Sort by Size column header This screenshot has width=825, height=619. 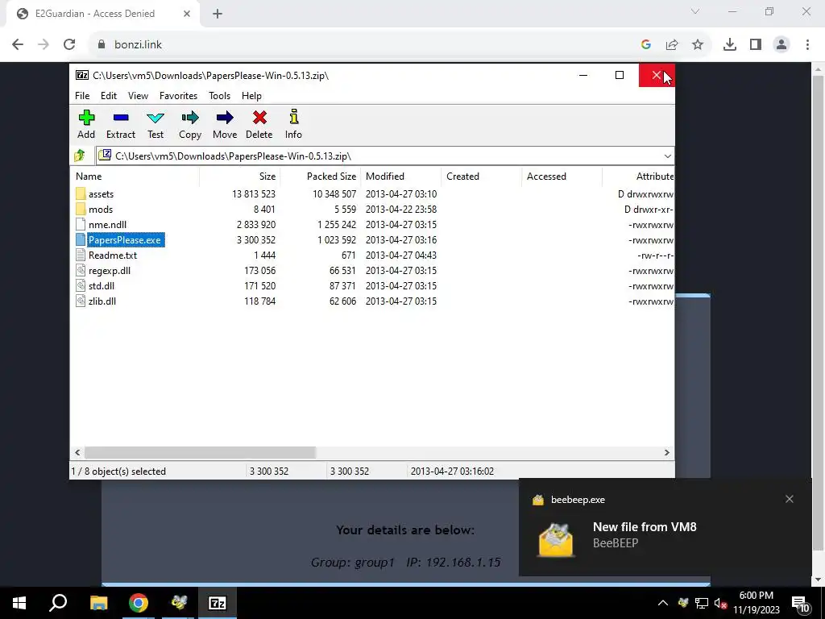(240, 177)
